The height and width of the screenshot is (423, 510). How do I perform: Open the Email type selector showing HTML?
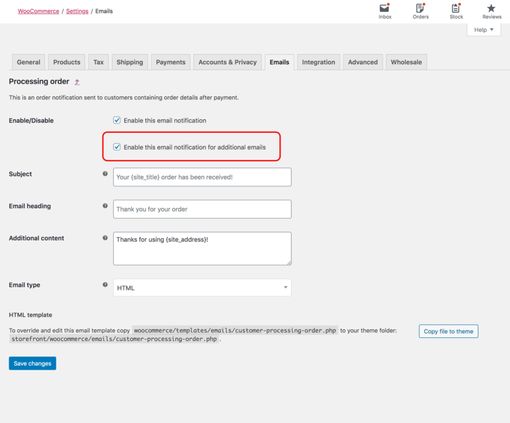coord(202,287)
